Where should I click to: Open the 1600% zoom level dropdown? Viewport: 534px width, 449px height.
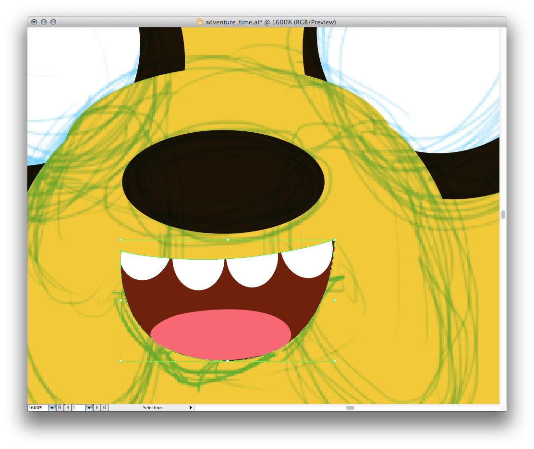52,408
